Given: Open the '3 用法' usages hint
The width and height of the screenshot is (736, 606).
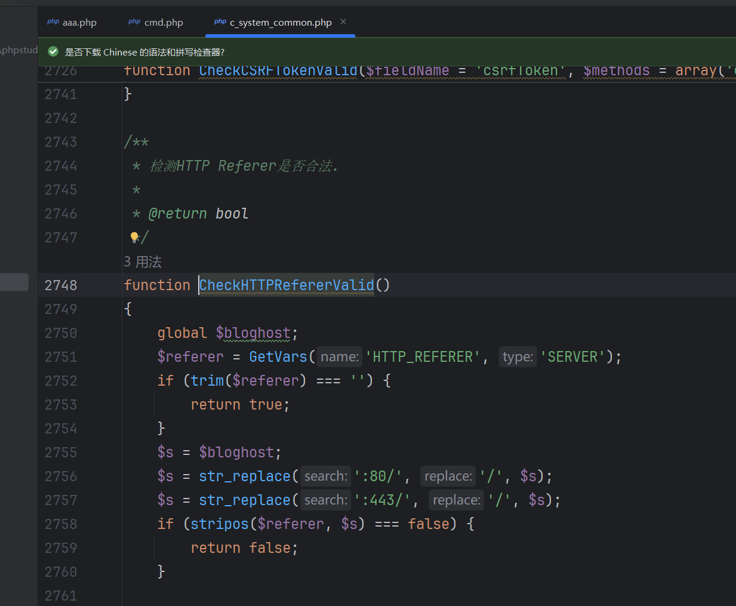Looking at the screenshot, I should click(143, 262).
